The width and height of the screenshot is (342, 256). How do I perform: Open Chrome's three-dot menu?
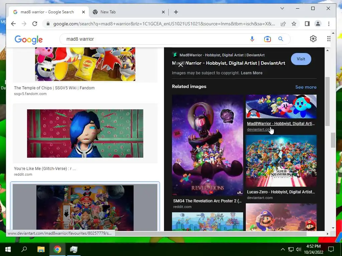[x=329, y=24]
